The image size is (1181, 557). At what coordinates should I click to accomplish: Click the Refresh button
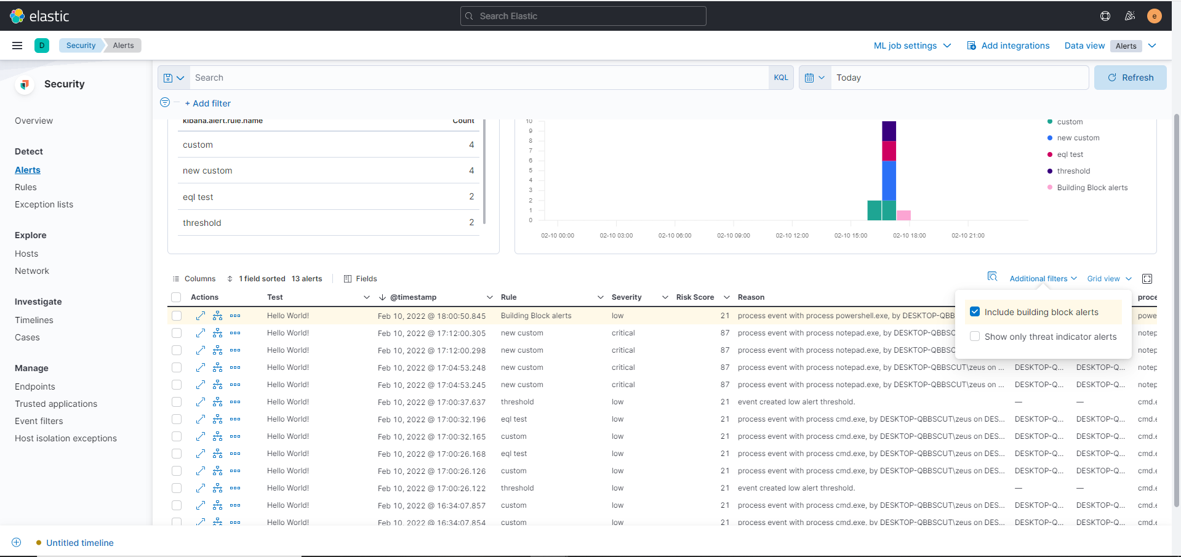pyautogui.click(x=1131, y=77)
